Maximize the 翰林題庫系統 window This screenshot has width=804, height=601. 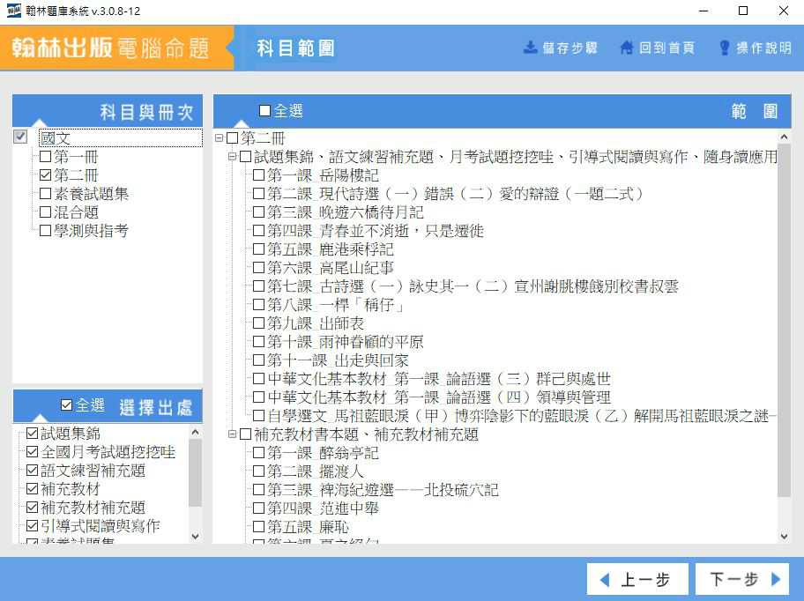[743, 11]
